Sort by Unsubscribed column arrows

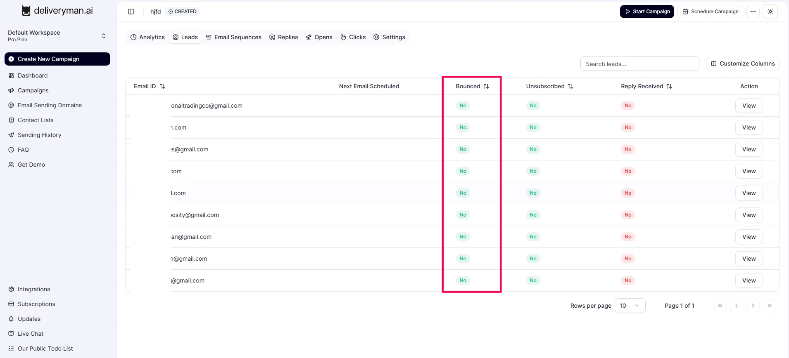click(x=570, y=86)
